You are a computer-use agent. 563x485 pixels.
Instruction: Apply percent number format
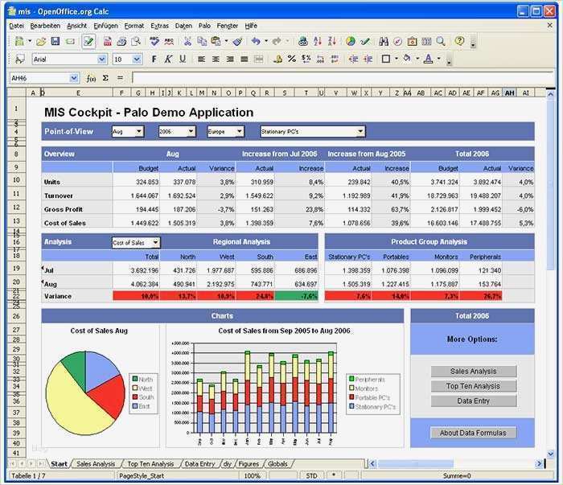tap(291, 59)
